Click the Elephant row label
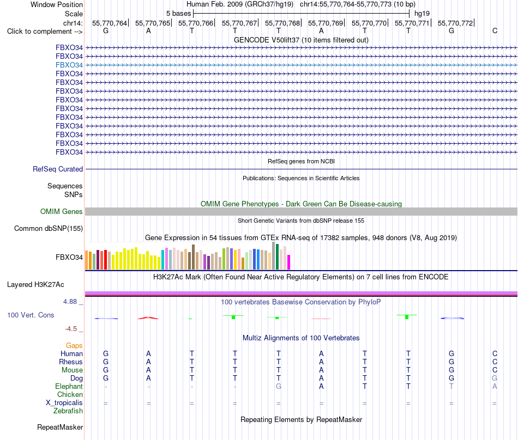This screenshot has width=518, height=440. (69, 386)
